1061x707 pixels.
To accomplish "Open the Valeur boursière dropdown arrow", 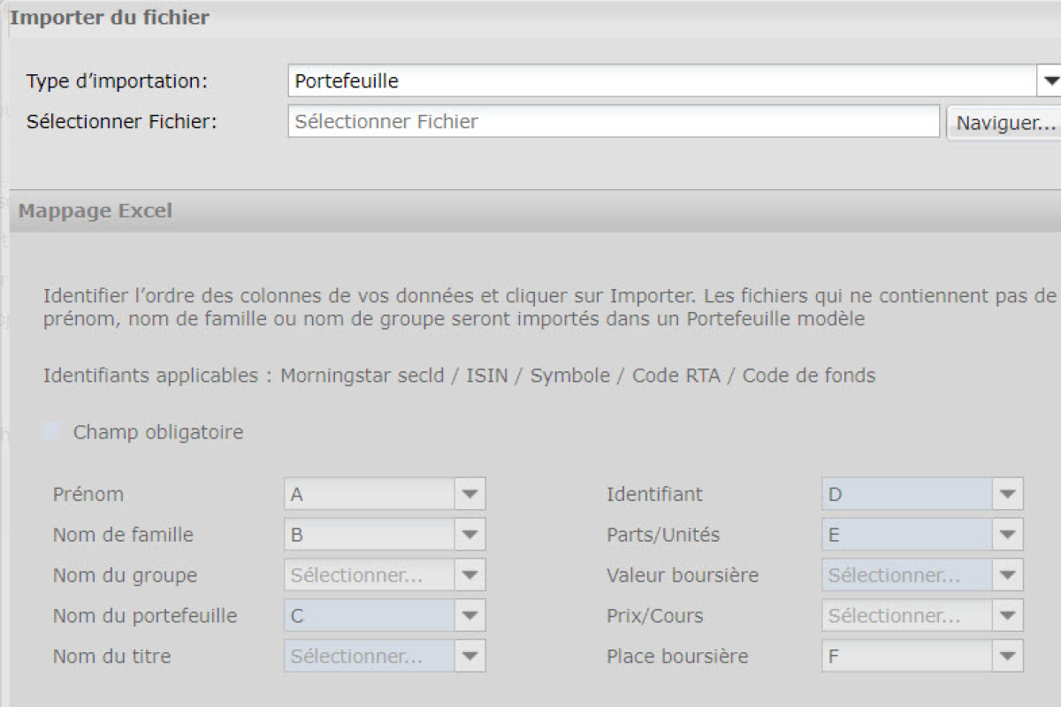I will tap(1008, 575).
